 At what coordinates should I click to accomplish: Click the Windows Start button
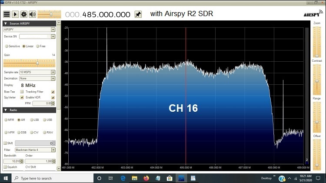6,178
